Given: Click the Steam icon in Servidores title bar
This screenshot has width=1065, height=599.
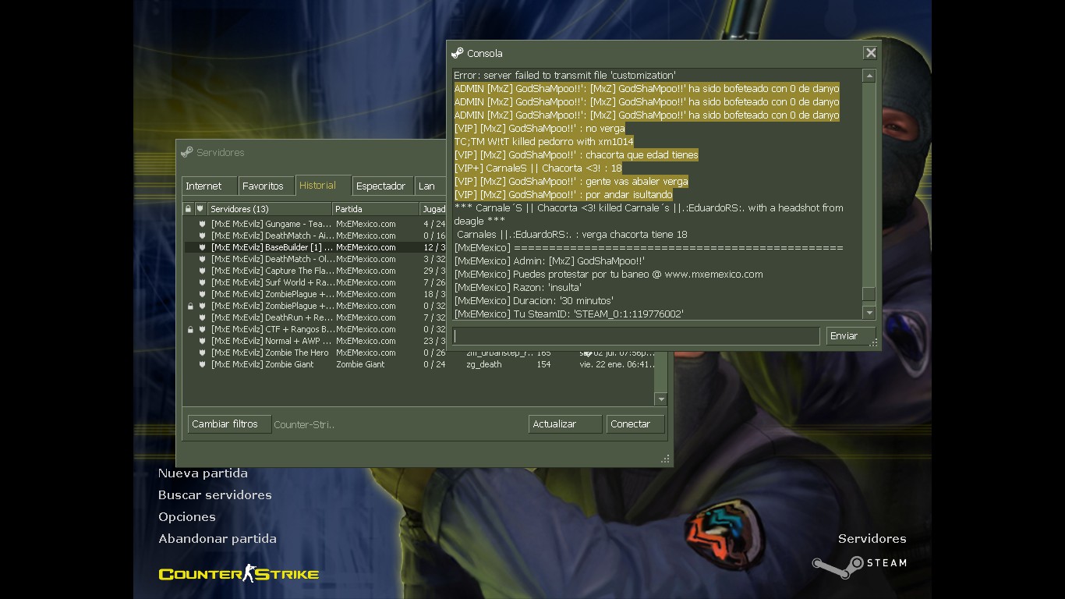Looking at the screenshot, I should [187, 152].
